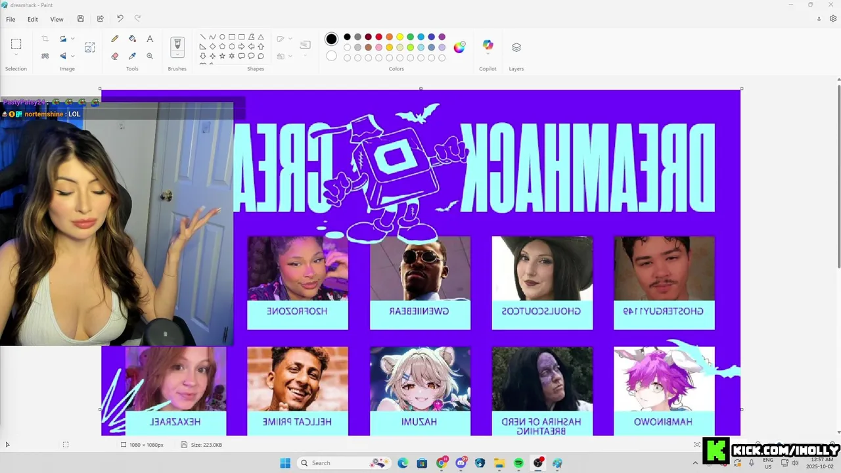Expand the shape Outline options dropdown

(x=290, y=39)
